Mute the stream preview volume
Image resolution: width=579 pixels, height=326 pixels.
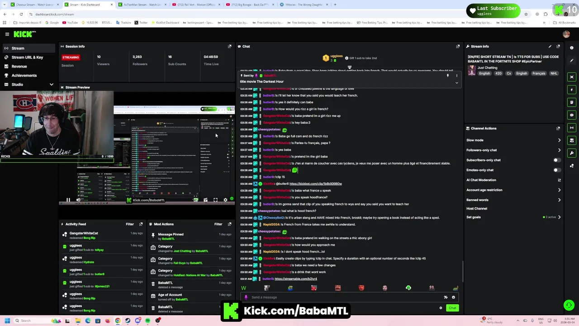[x=78, y=200]
